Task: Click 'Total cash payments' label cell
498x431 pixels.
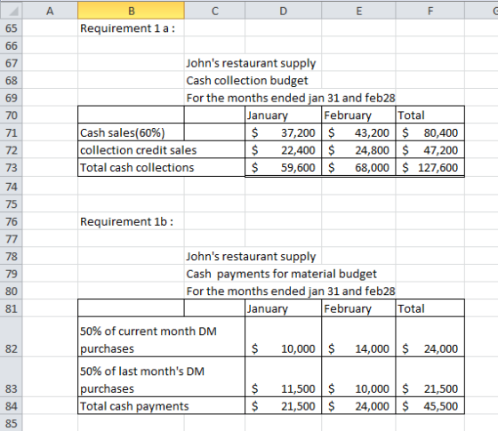Action: click(161, 406)
